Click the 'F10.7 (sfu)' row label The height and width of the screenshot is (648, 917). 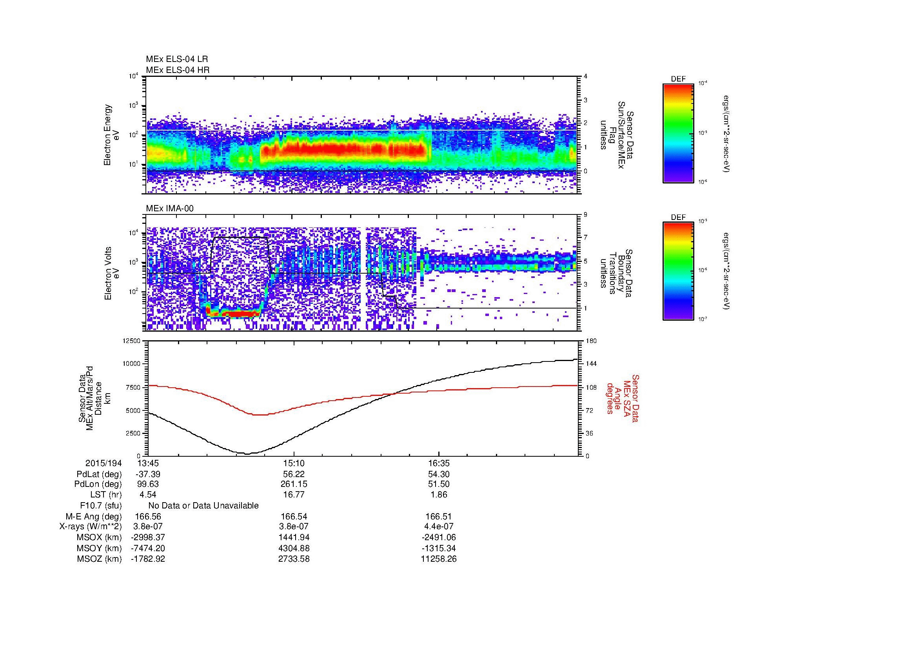point(101,506)
